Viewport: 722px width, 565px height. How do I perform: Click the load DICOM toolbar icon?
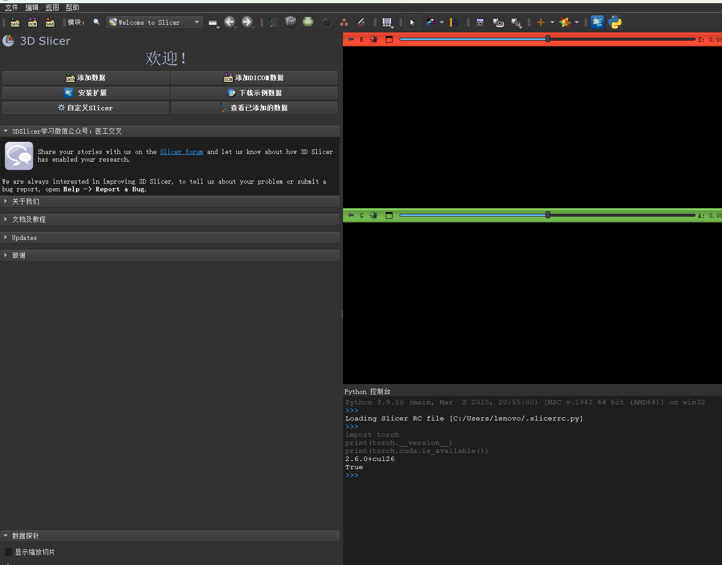[32, 22]
